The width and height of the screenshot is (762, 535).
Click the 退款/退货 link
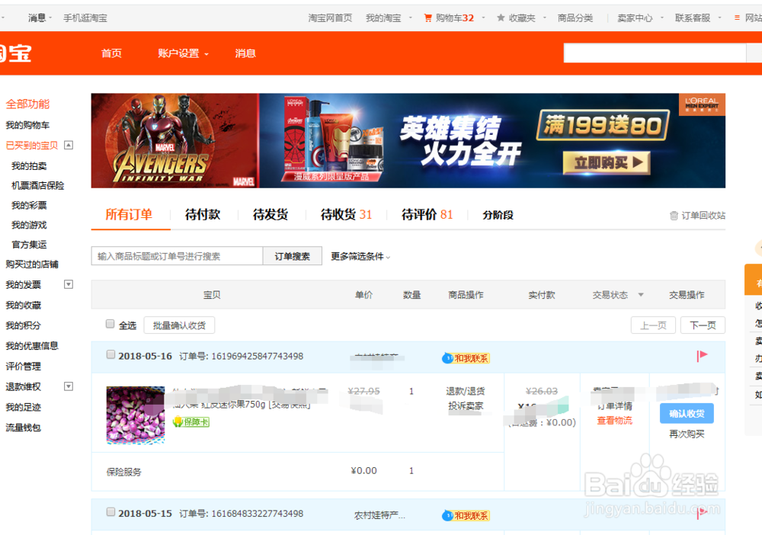466,391
